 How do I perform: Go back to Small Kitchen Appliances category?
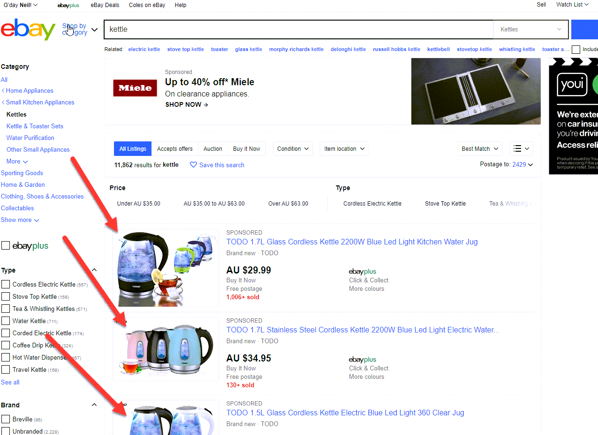(x=40, y=103)
